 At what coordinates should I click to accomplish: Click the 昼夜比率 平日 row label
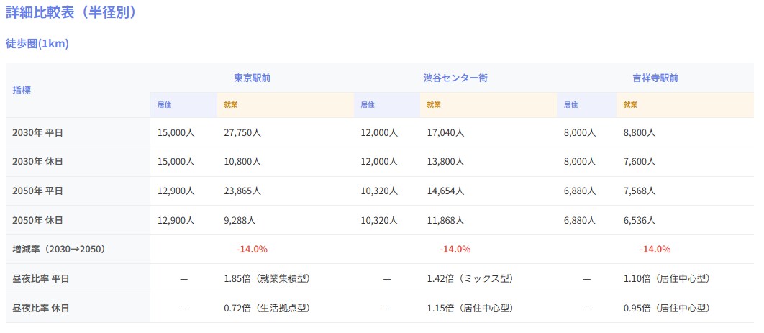(x=41, y=278)
